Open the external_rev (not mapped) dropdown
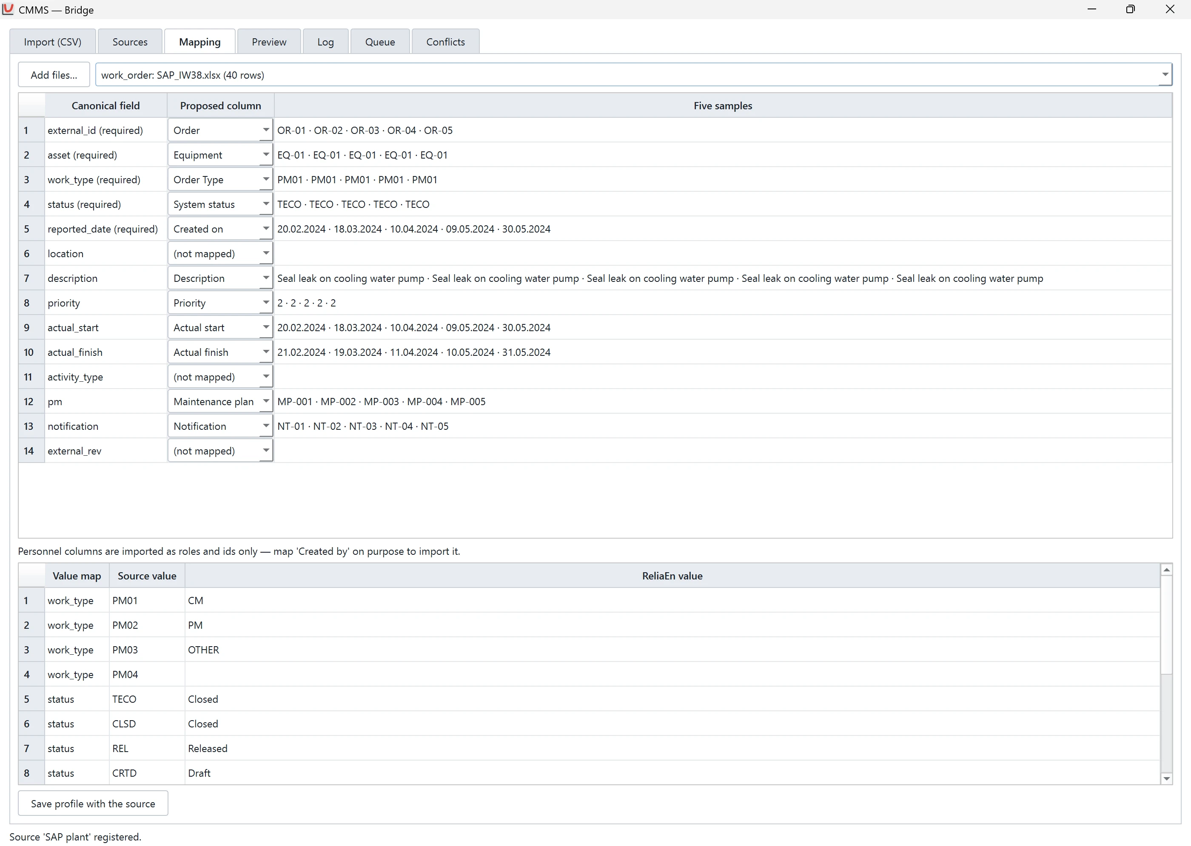 coord(220,451)
